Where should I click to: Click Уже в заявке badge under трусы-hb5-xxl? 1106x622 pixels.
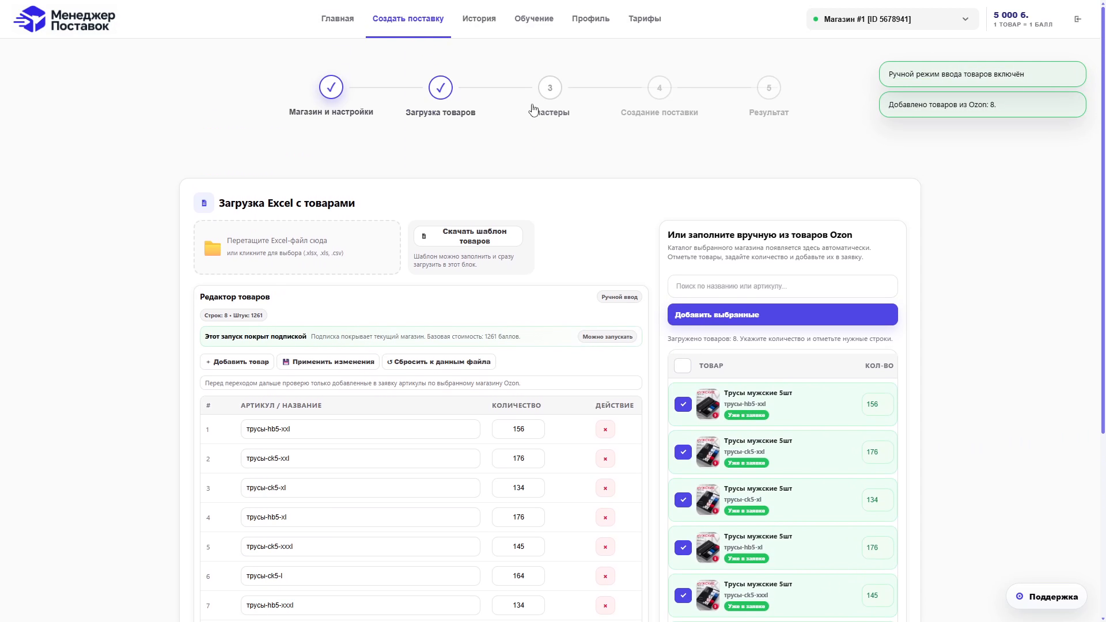(747, 415)
